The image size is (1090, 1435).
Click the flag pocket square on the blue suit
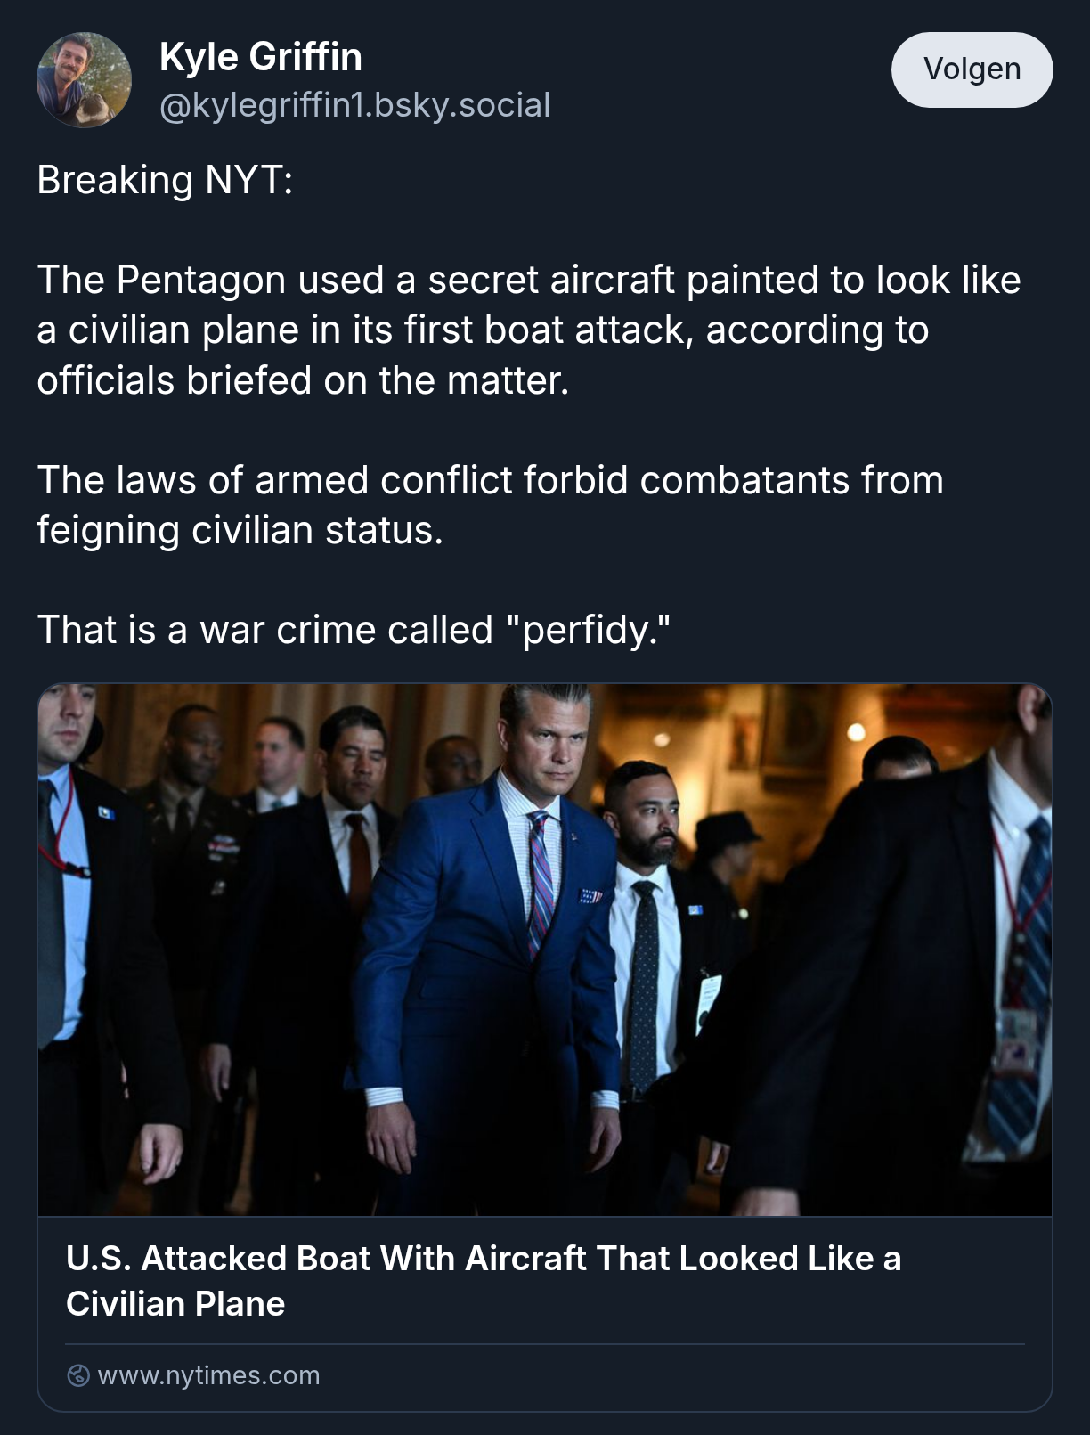pos(590,895)
